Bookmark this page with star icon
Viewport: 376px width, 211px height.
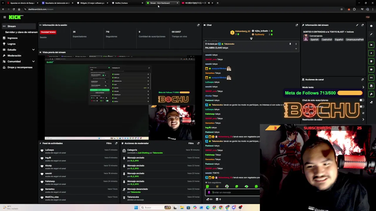(341, 9)
